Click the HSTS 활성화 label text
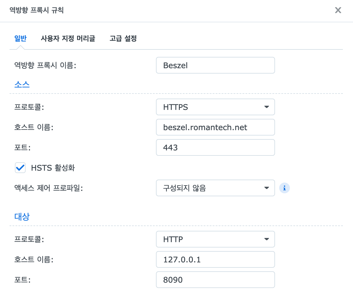The width and height of the screenshot is (353, 302). [x=53, y=168]
